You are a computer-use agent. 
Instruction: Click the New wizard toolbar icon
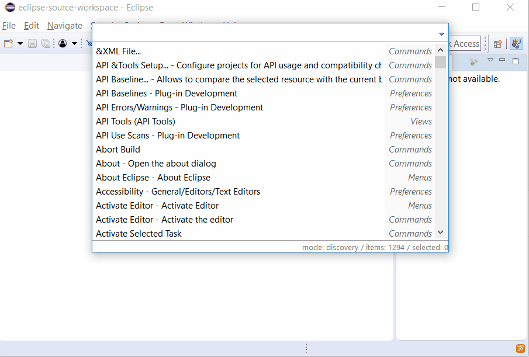tap(8, 43)
